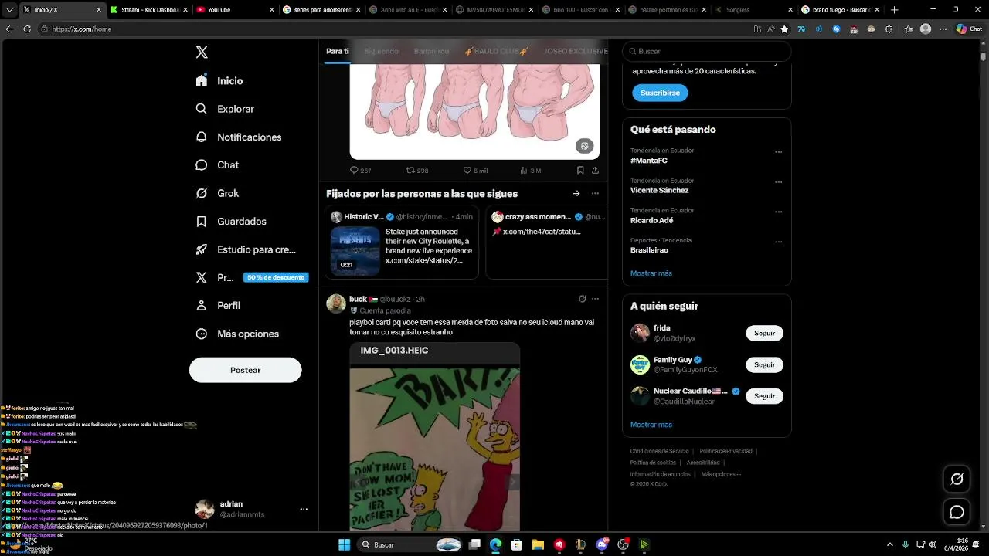This screenshot has height=556, width=989.
Task: Reload the page
Action: (27, 29)
